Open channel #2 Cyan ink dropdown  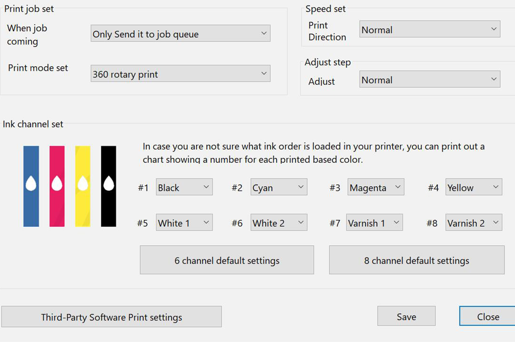[x=278, y=187]
